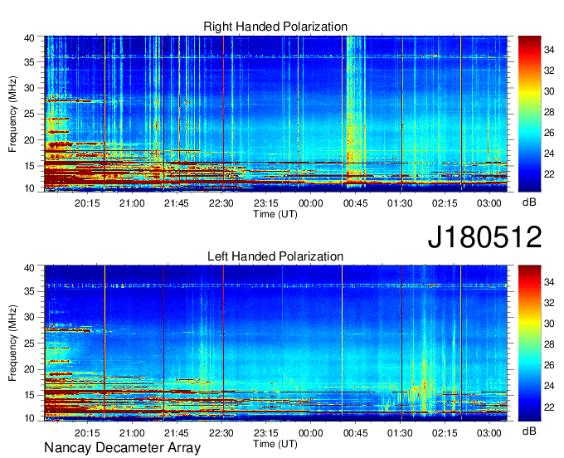Click "Time (UT)" under the Right Handed plot

tap(275, 214)
